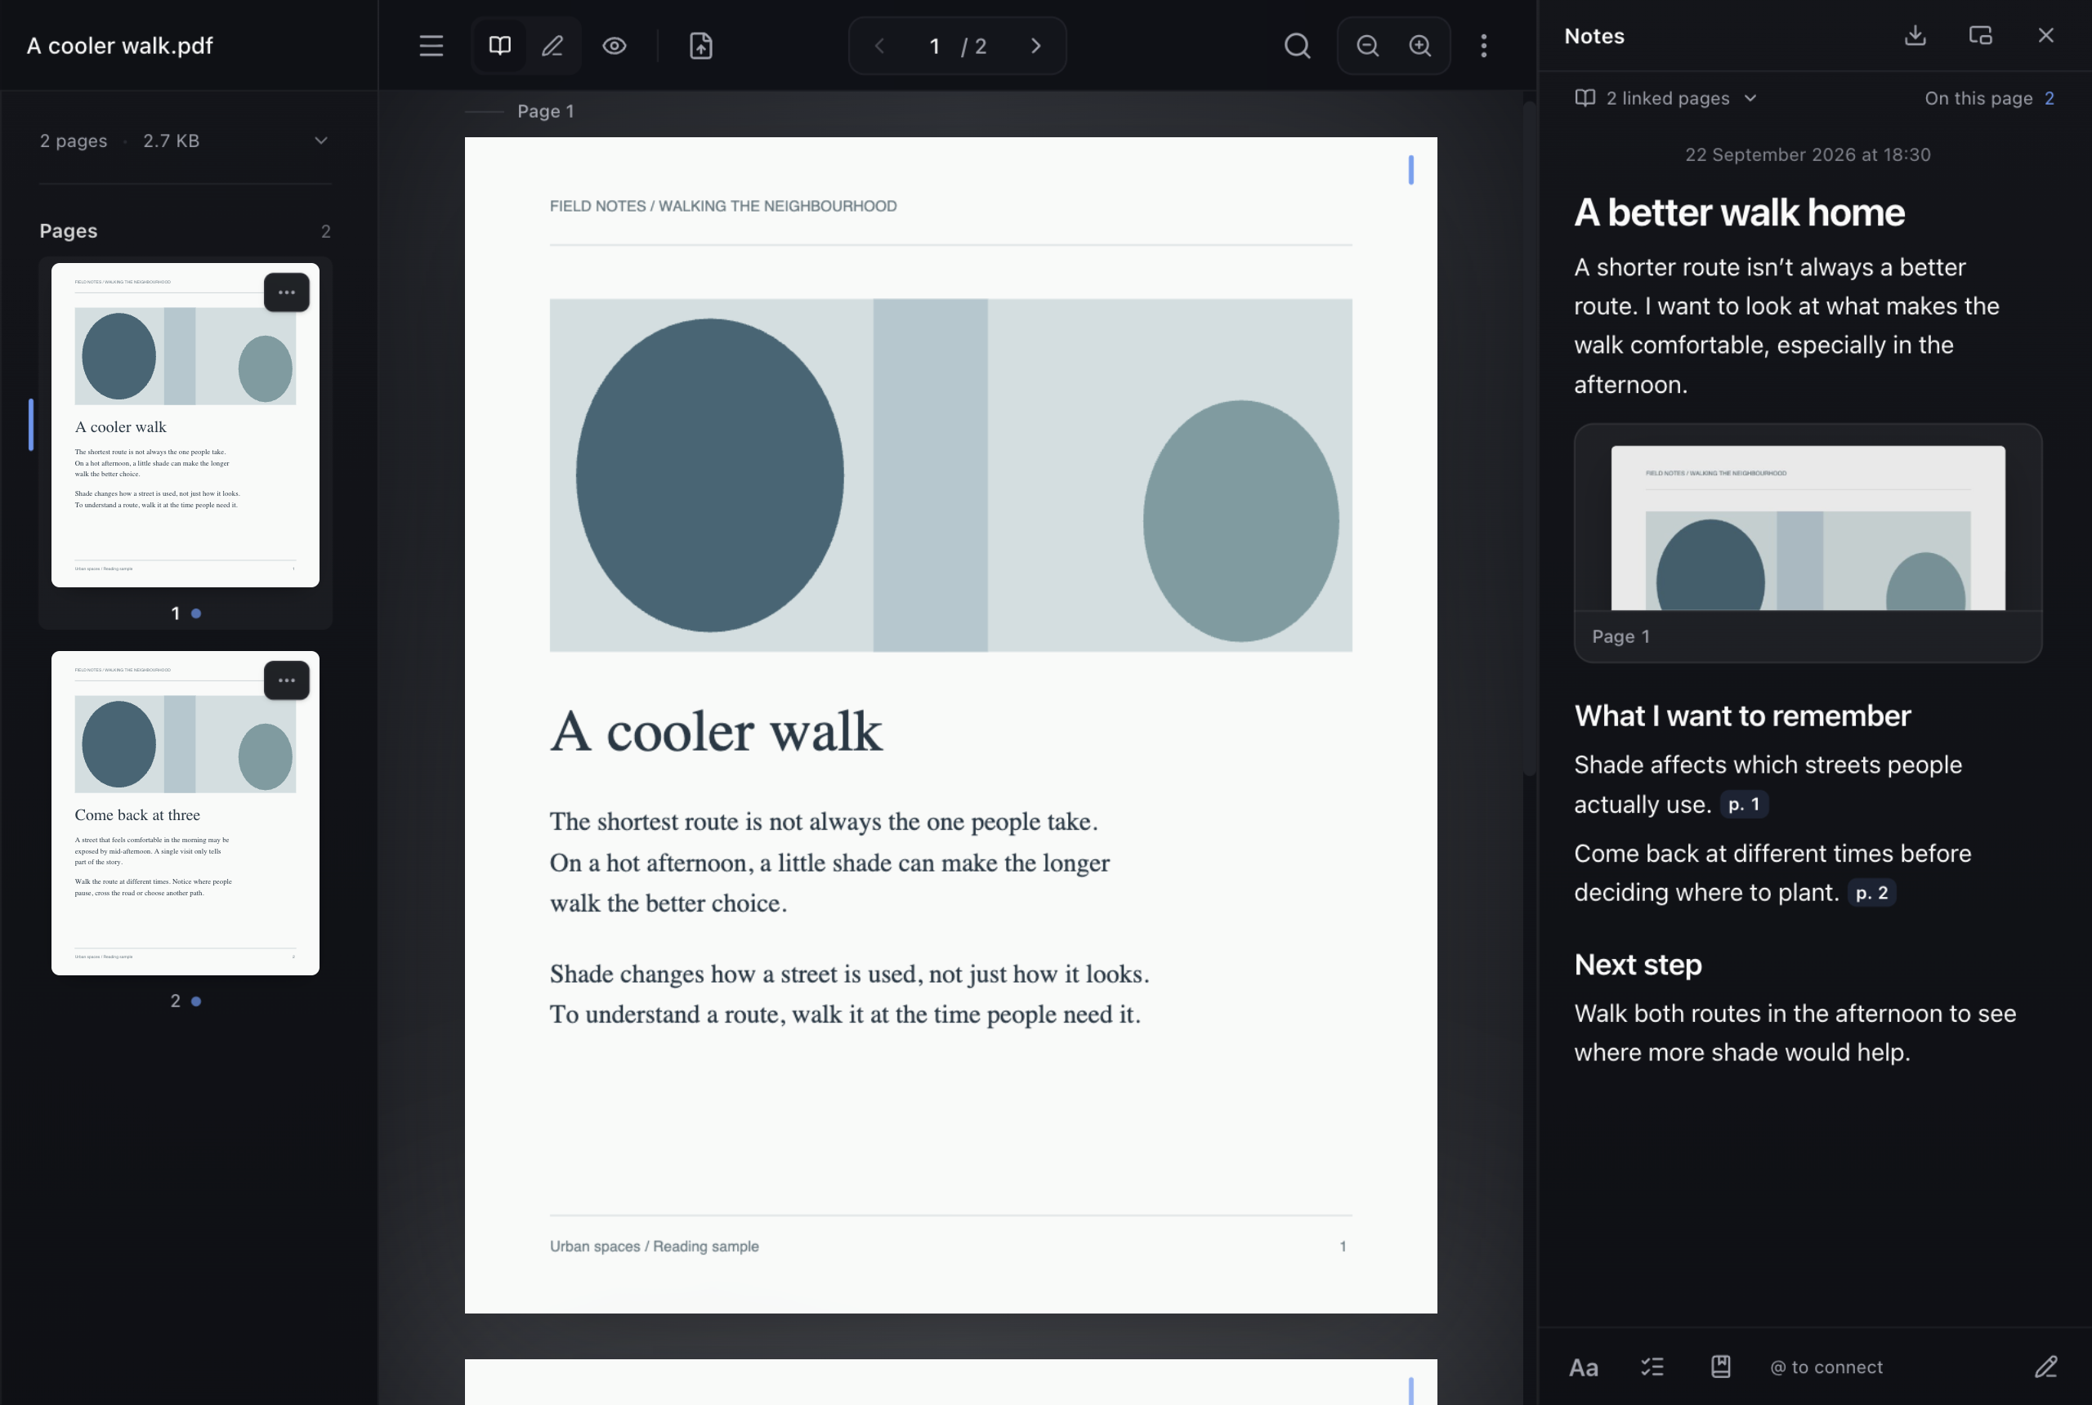
Task: Click the page 1 blue annotation marker
Action: 1410,170
